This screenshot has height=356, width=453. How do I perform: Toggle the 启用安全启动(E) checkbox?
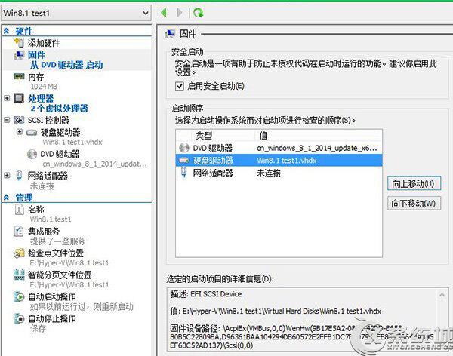180,86
